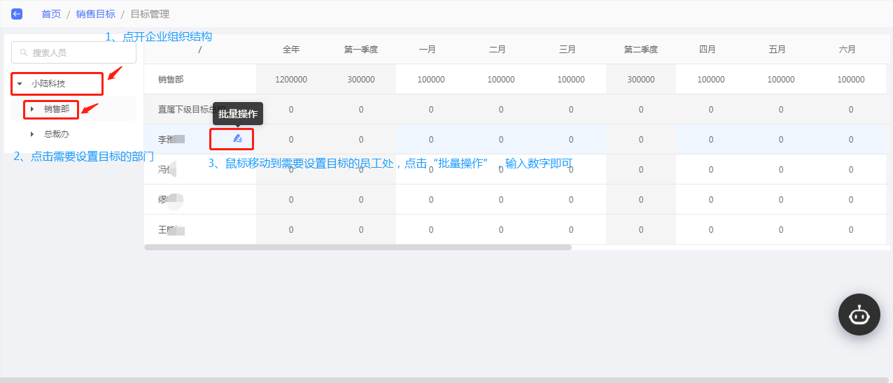Click 销售部 June value 100000
The height and width of the screenshot is (383, 893).
(x=851, y=80)
